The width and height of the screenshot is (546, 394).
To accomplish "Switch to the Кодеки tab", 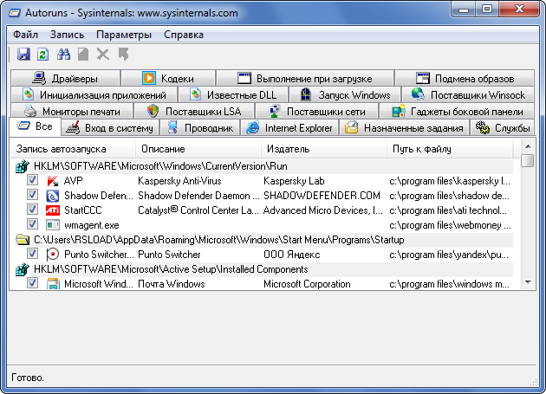I will tap(168, 78).
